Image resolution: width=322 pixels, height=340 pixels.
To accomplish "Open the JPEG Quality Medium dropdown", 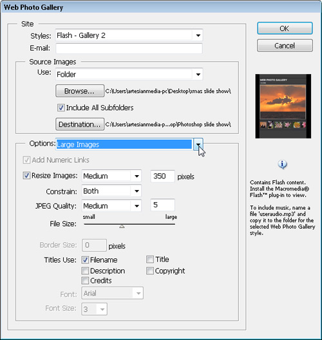I will [137, 206].
